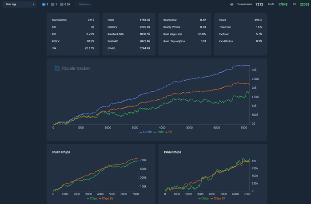The image size is (311, 204).
Task: Click the Profit value 1783.9$
Action: click(145, 20)
